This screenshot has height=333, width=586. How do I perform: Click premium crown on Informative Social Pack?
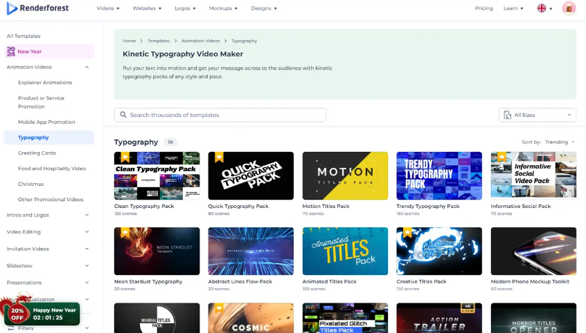click(501, 157)
